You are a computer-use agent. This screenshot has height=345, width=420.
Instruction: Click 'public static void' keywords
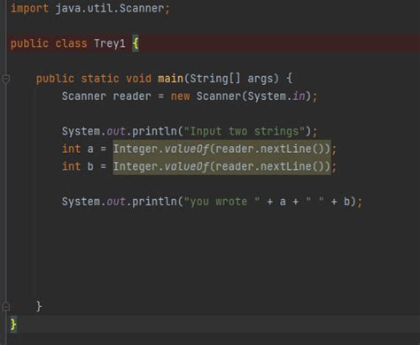(x=94, y=79)
